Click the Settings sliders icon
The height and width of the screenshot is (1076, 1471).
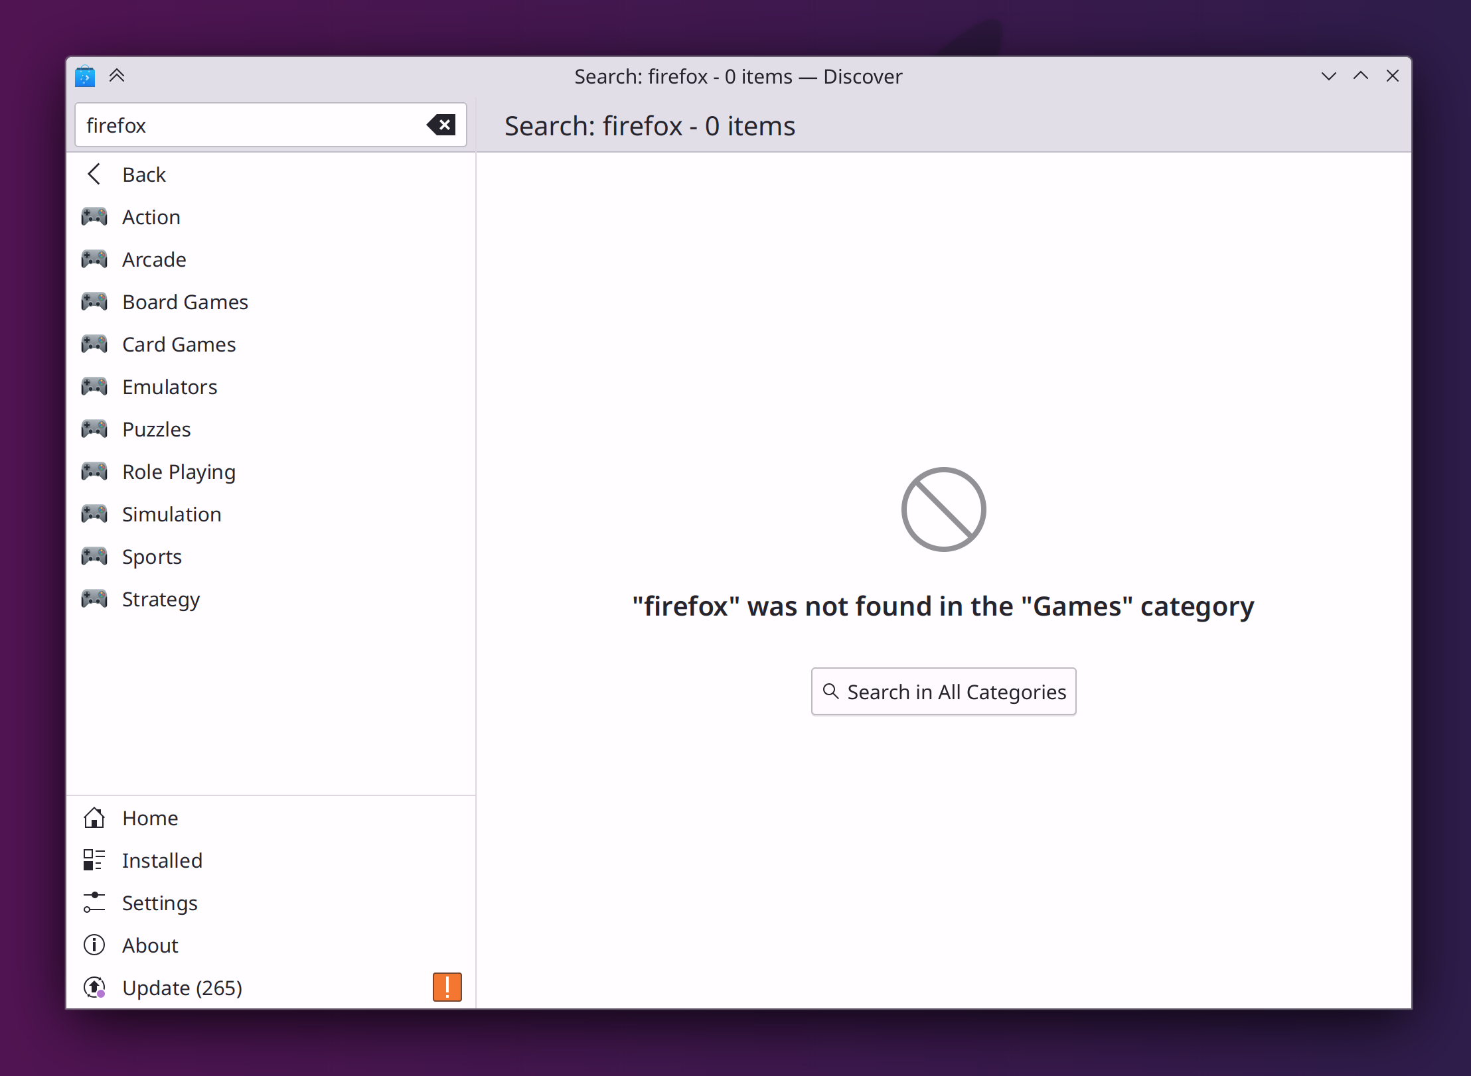(x=95, y=903)
